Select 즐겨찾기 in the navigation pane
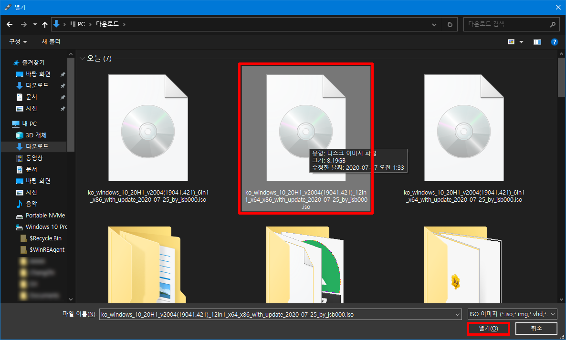Image resolution: width=566 pixels, height=340 pixels. click(x=33, y=63)
